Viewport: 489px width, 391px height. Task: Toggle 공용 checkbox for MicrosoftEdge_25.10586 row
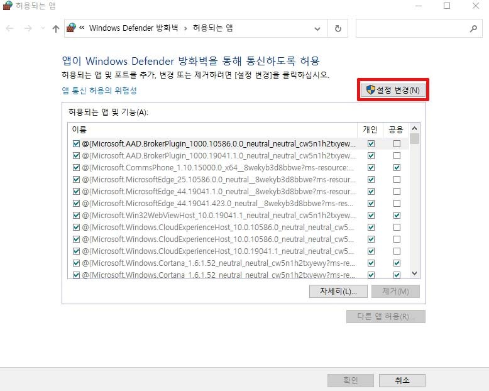(x=397, y=180)
